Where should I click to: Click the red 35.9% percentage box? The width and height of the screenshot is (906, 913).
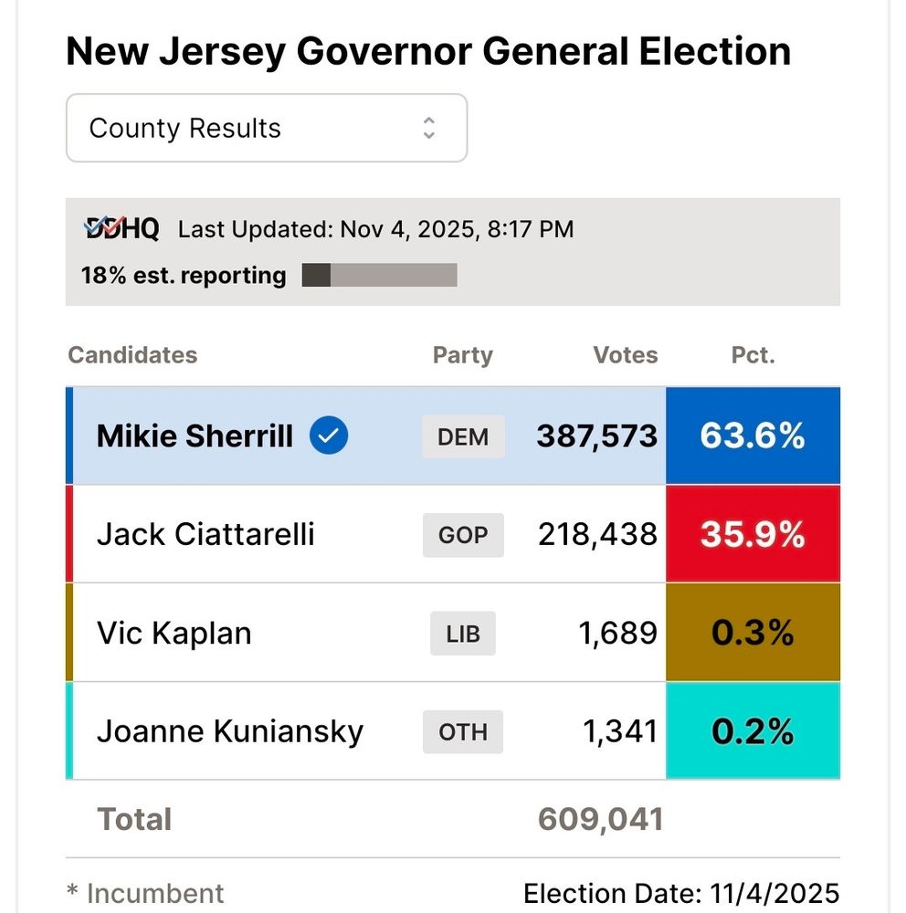pyautogui.click(x=753, y=535)
